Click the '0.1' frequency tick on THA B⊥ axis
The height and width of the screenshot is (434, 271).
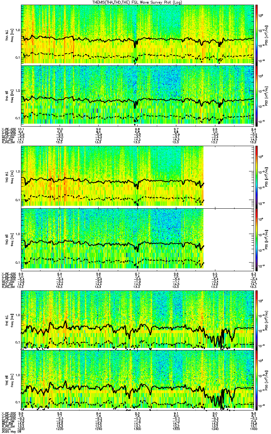pos(18,58)
